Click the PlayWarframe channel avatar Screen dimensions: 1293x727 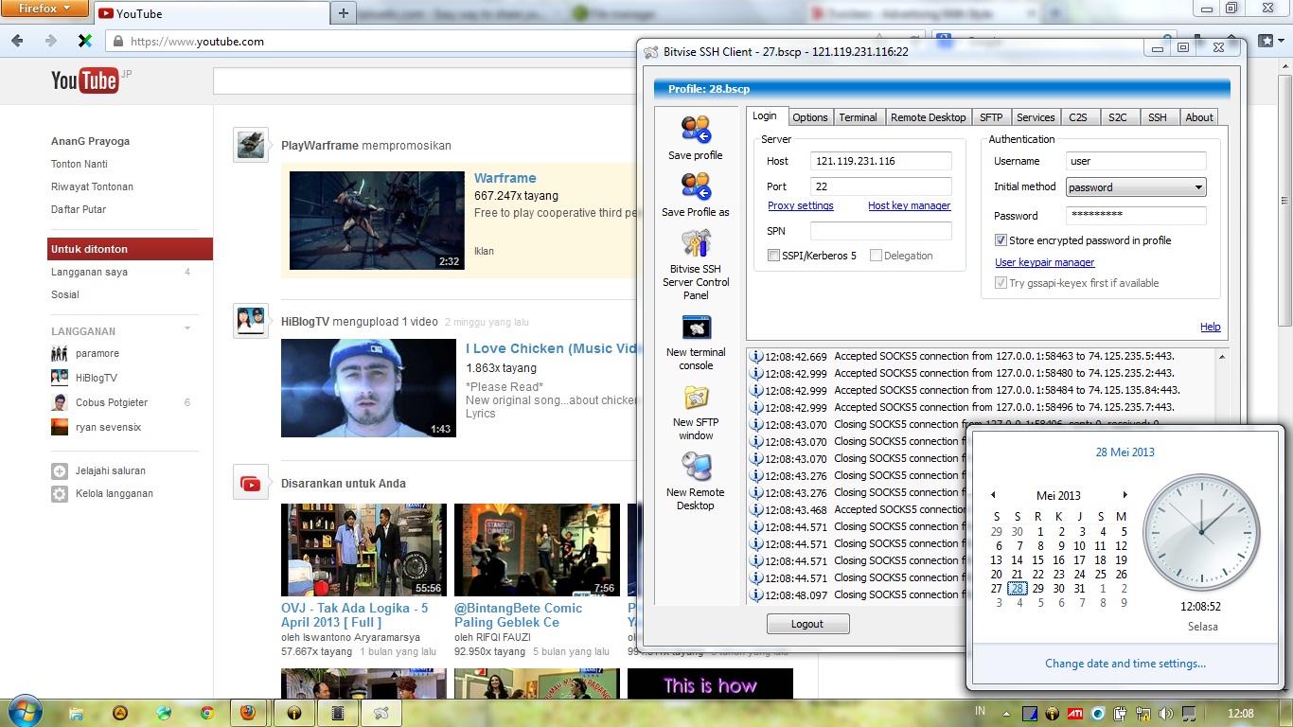point(251,145)
